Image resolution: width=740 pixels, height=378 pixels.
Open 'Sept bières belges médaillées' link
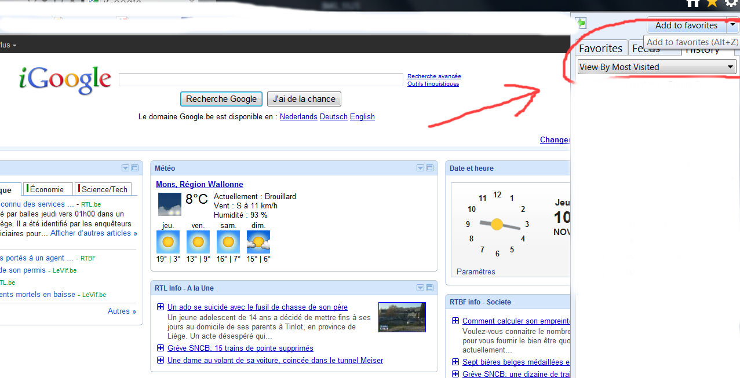pyautogui.click(x=516, y=362)
